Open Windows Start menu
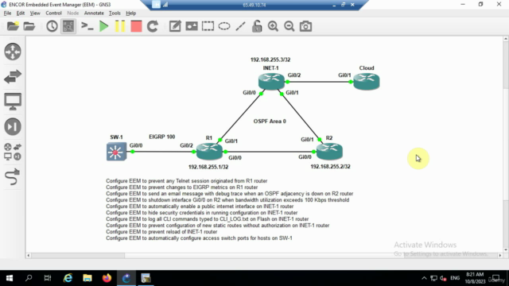The height and width of the screenshot is (286, 509). [10, 278]
